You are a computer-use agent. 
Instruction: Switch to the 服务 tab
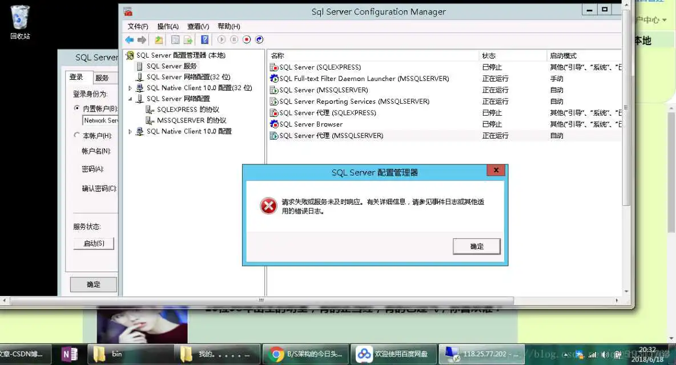click(x=102, y=77)
